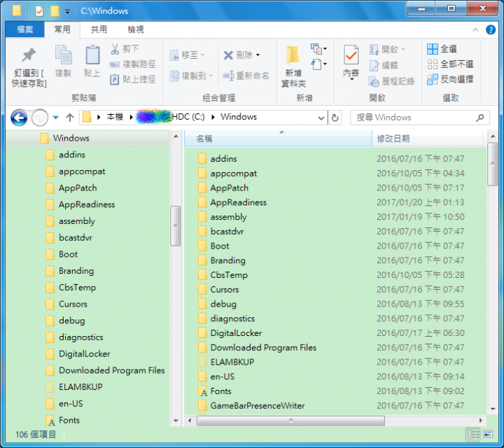Open recent locations dropdown arrow
The height and width of the screenshot is (448, 504).
[x=55, y=118]
